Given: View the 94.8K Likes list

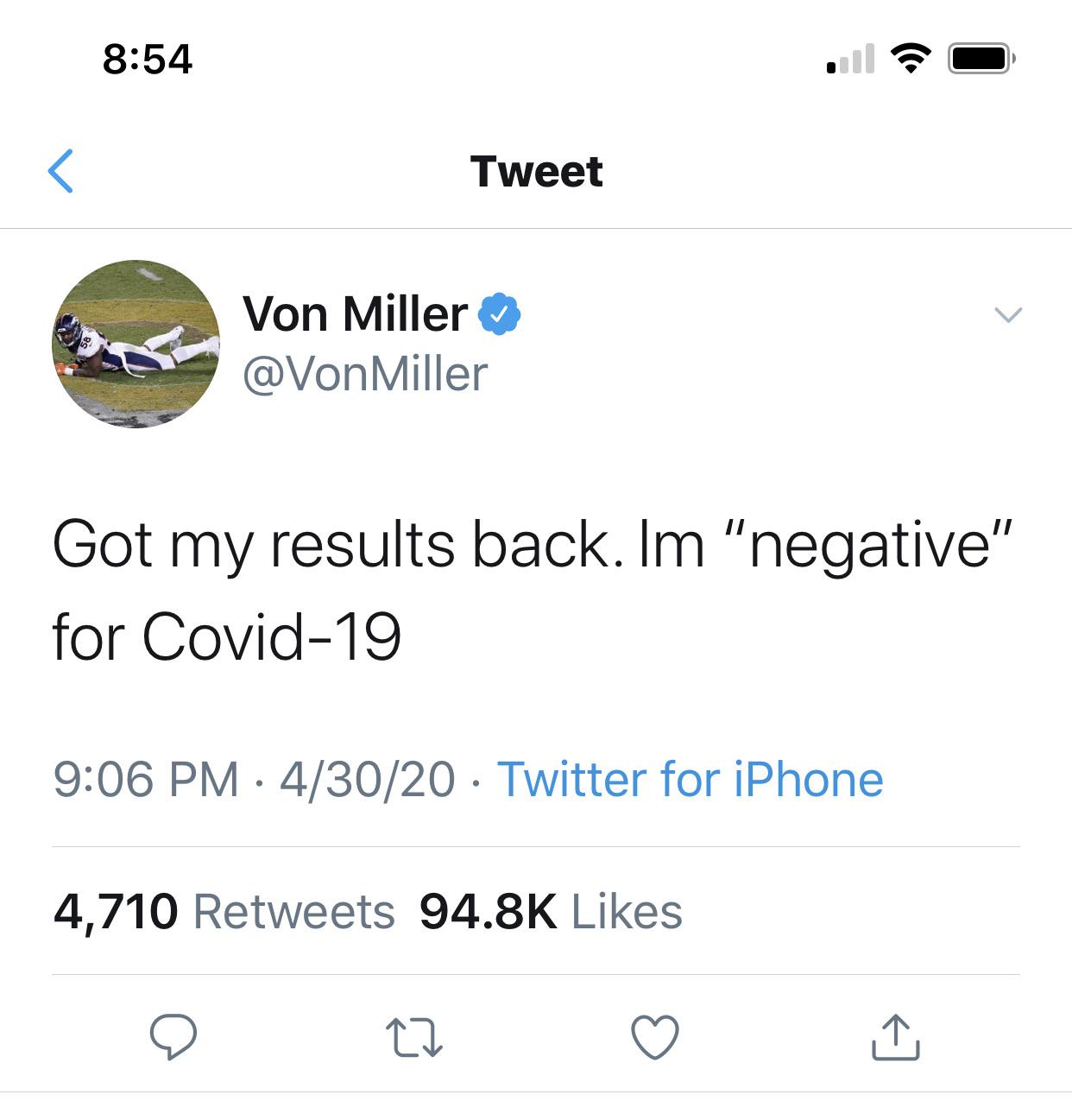Looking at the screenshot, I should pos(551,912).
